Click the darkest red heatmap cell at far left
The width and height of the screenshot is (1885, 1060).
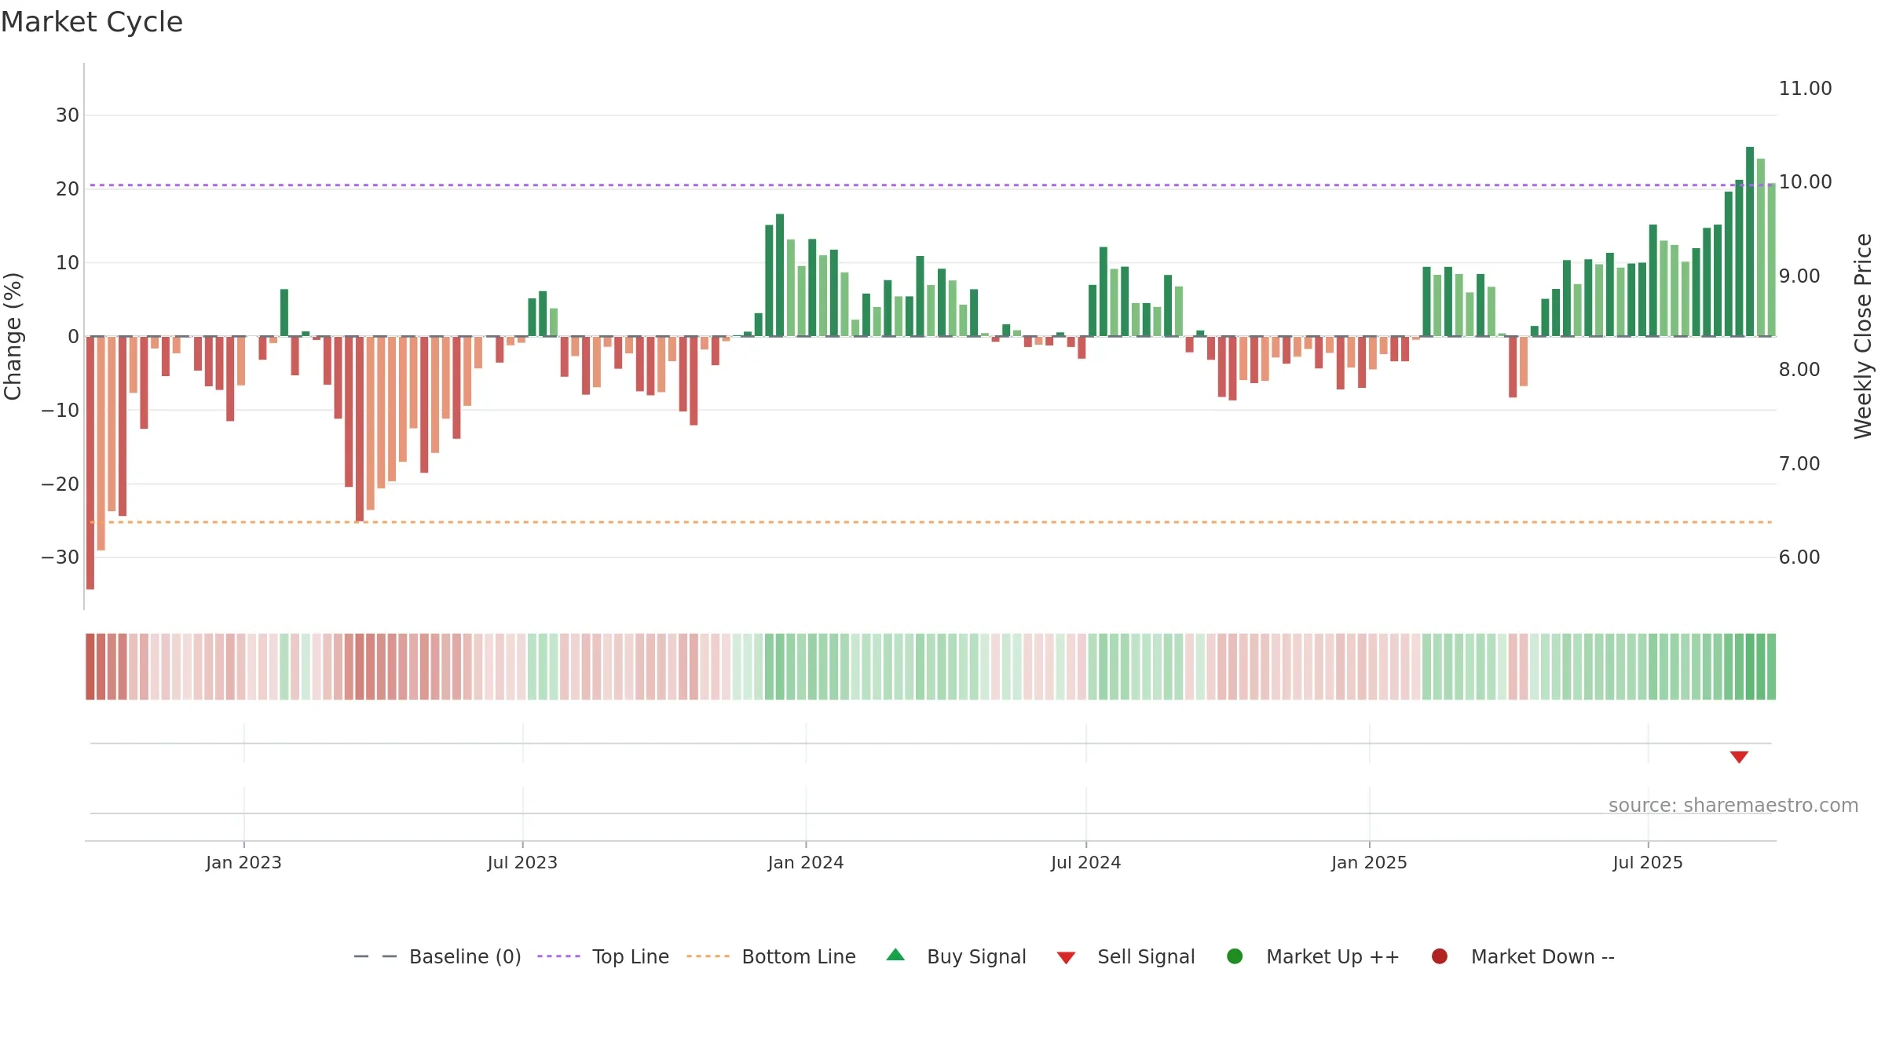tap(90, 667)
